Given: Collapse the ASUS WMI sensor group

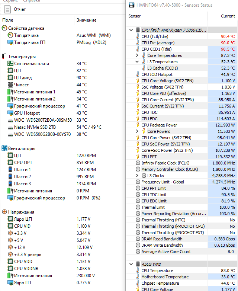Looking at the screenshot, I should click(x=131, y=264).
